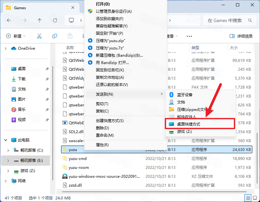This screenshot has width=260, height=202.
Task: Close the Games tab
Action: (x=73, y=8)
